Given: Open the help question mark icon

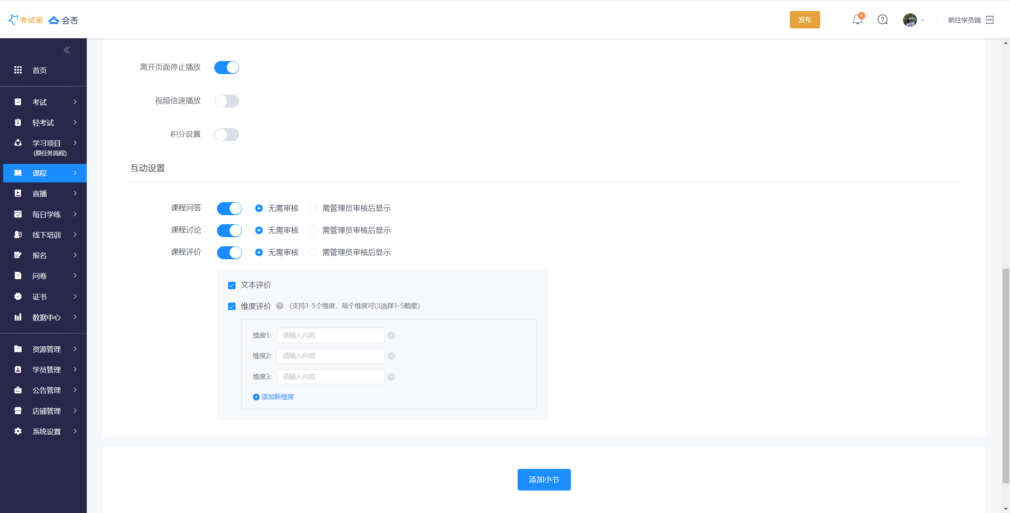Looking at the screenshot, I should [x=882, y=20].
